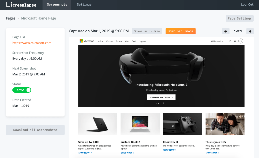Click Shop Now under This is your 365
The width and height of the screenshot is (259, 158).
[212, 153]
